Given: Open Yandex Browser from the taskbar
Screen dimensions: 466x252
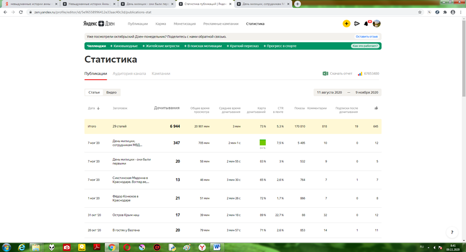Looking at the screenshot, I should [202, 247].
